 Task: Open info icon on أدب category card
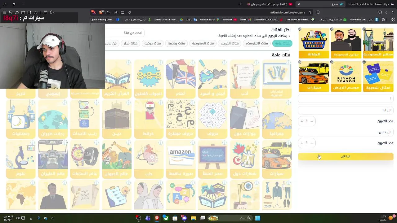pos(256,63)
